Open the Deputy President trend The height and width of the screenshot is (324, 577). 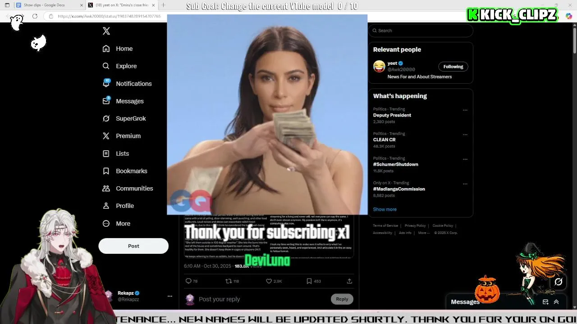(392, 115)
